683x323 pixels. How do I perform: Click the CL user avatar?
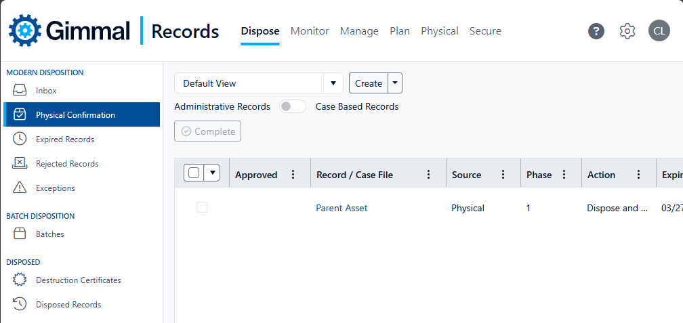tap(659, 31)
